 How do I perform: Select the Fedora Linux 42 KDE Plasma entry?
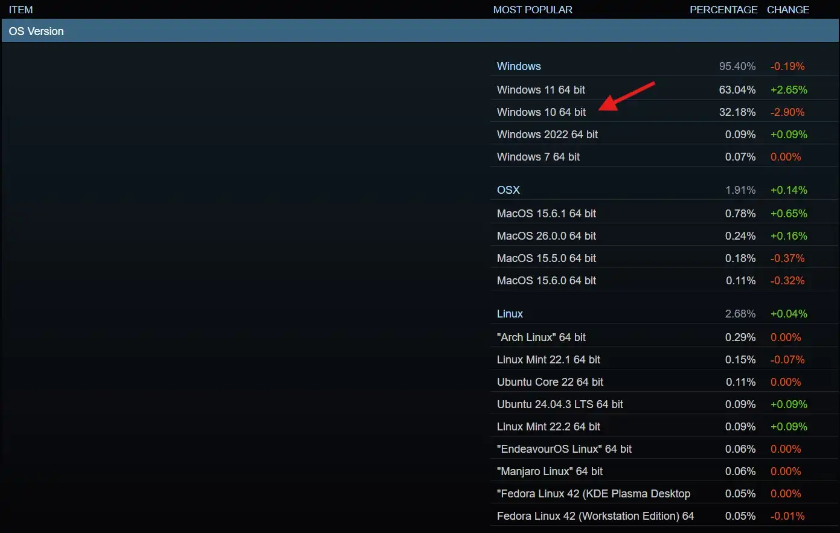pyautogui.click(x=593, y=494)
